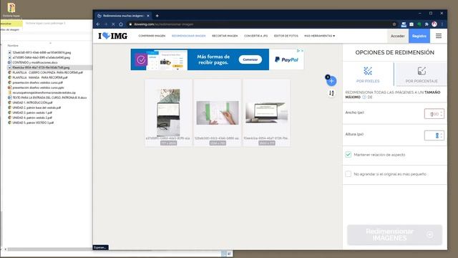Open the extensions puzzle icon

(427, 24)
